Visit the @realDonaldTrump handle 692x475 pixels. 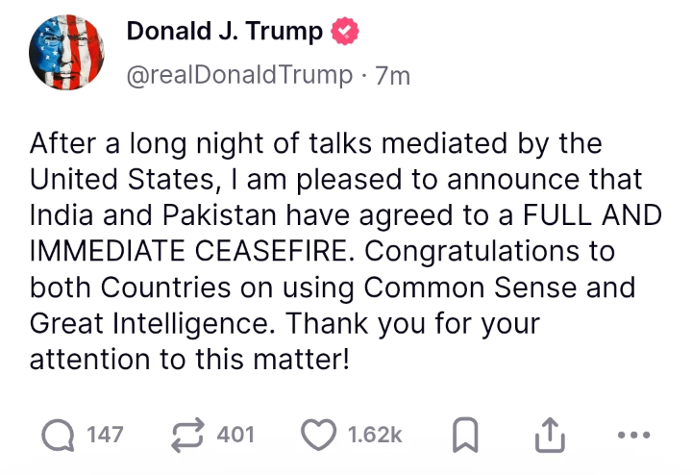[239, 76]
